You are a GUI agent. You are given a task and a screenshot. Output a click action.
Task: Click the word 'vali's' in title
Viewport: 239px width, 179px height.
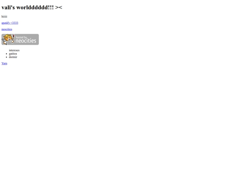tap(8, 8)
